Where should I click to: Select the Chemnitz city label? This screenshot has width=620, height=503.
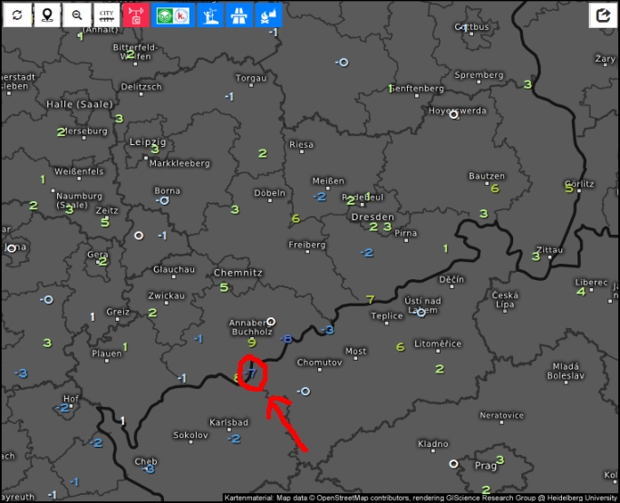click(237, 272)
